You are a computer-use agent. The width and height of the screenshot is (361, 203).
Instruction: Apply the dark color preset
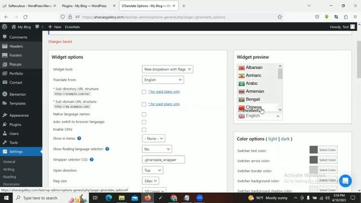pyautogui.click(x=285, y=139)
